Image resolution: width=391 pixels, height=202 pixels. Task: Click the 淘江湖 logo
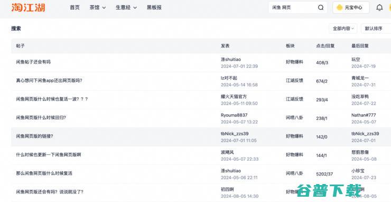pyautogui.click(x=28, y=7)
